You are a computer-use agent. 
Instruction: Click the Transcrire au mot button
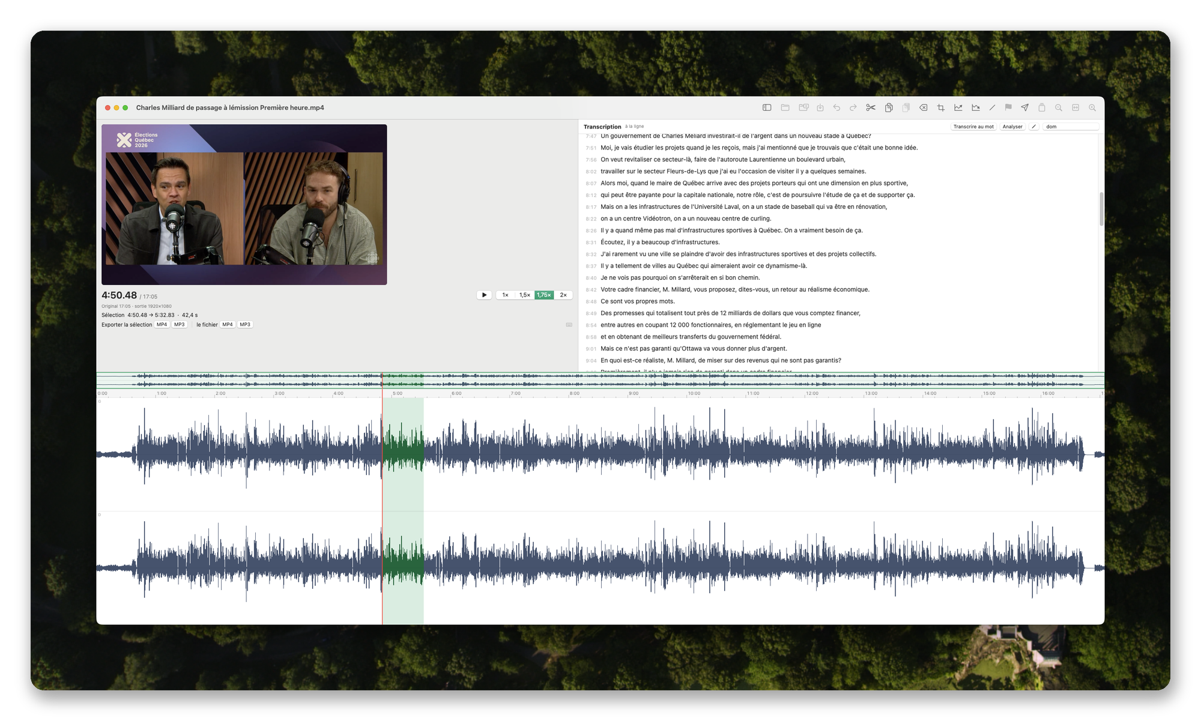(973, 127)
